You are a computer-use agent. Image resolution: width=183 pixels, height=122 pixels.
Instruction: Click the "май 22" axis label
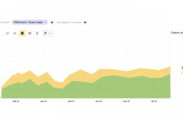tap(71, 101)
